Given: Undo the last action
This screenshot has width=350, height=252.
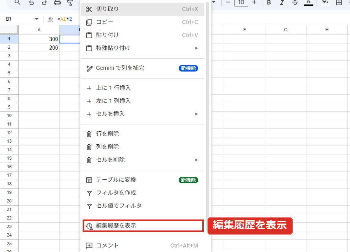Looking at the screenshot, I should [31, 3].
